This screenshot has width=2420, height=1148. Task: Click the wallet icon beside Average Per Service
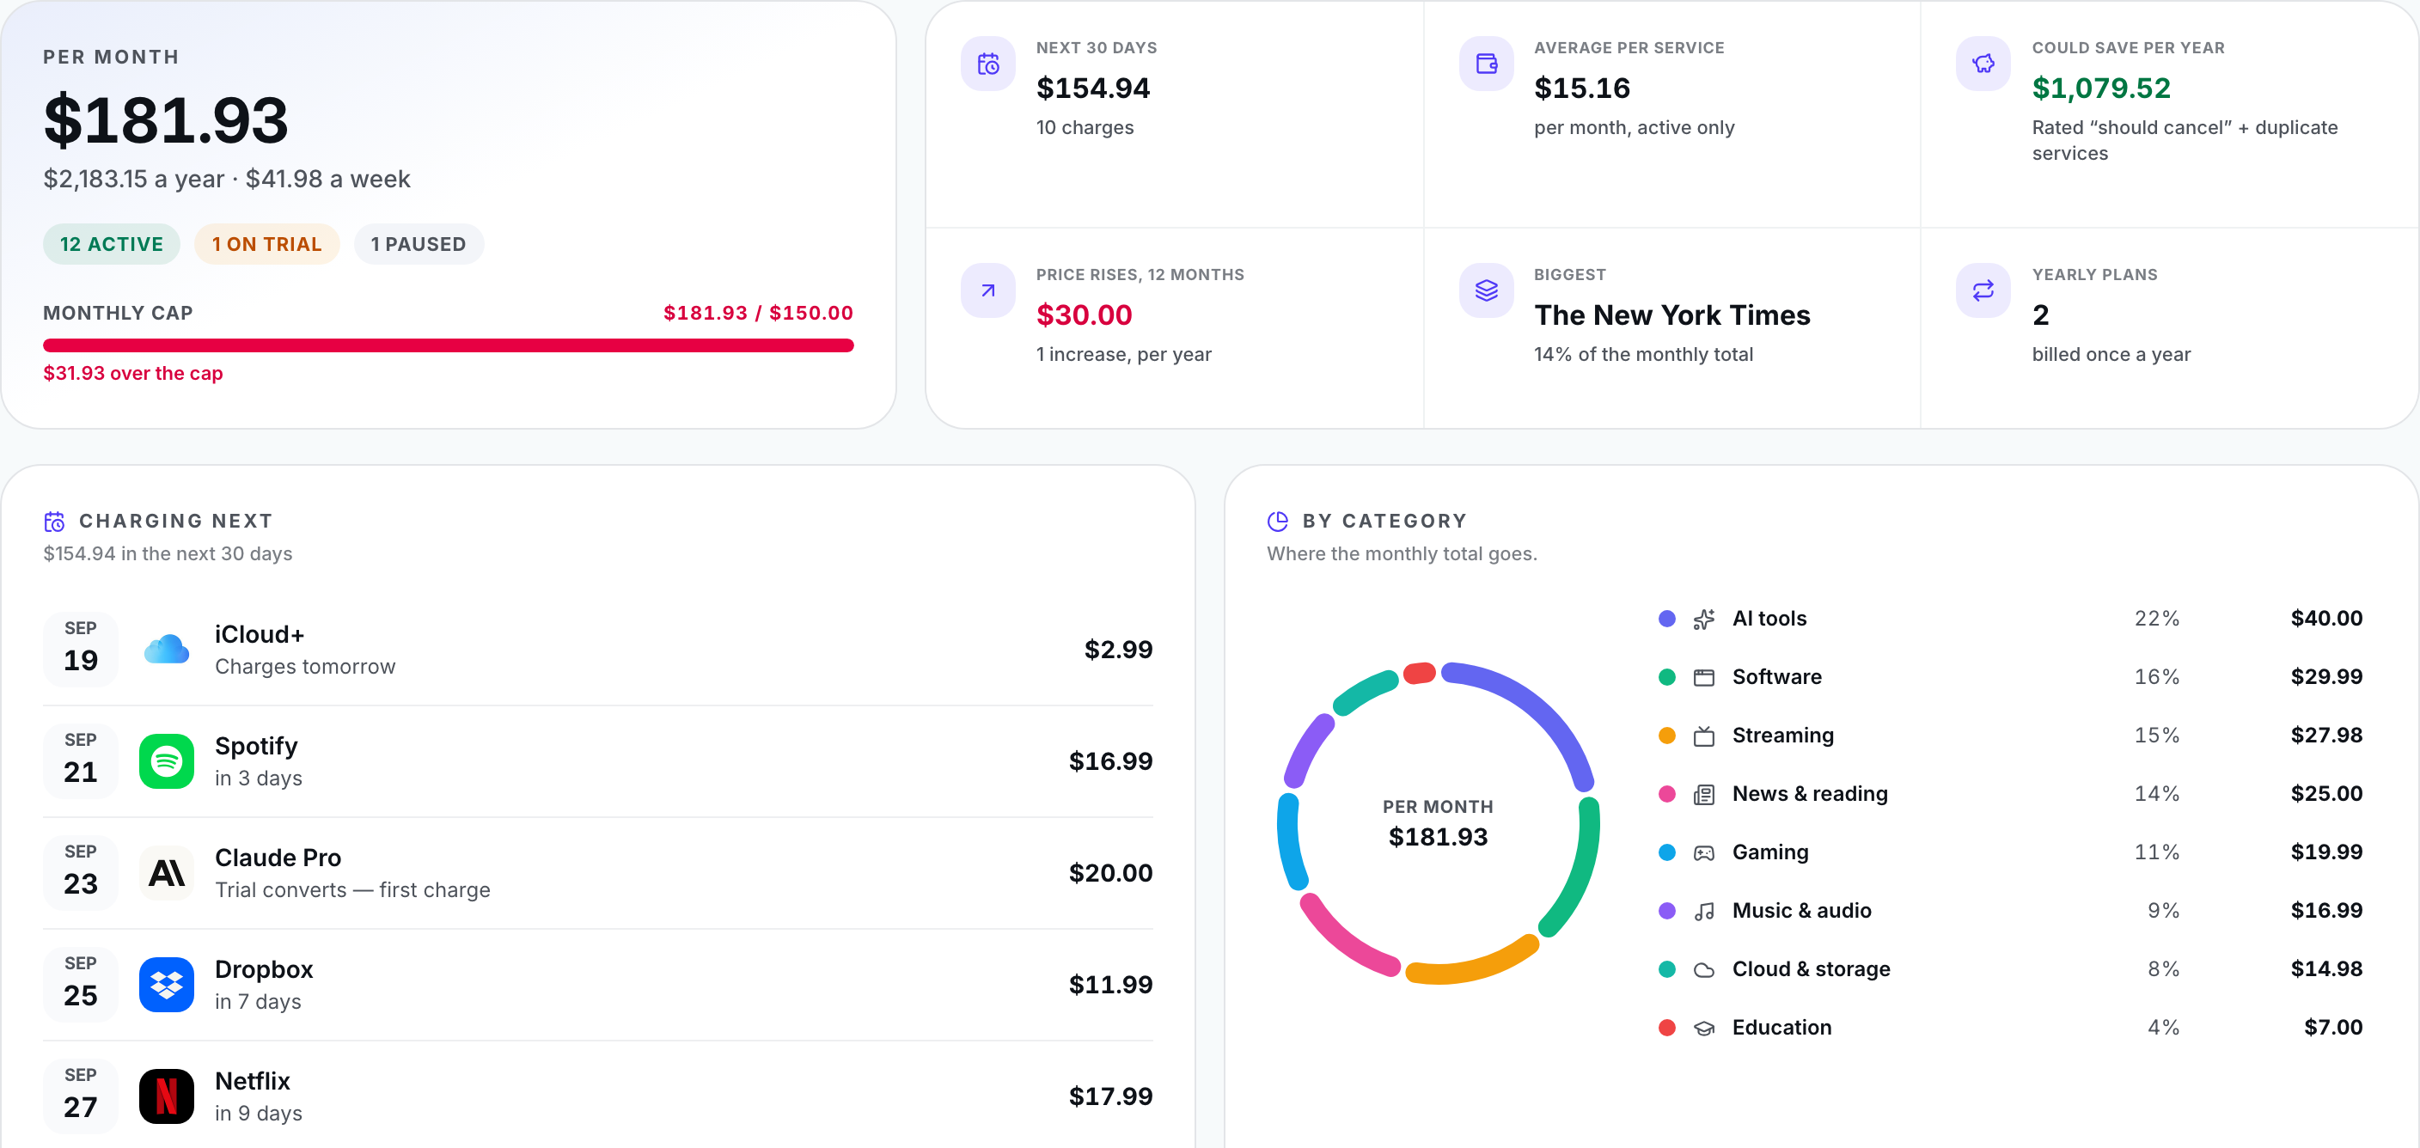(1486, 64)
